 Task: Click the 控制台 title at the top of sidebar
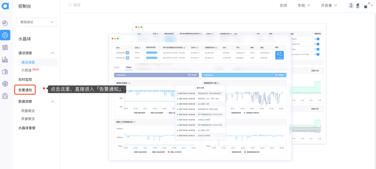point(24,7)
